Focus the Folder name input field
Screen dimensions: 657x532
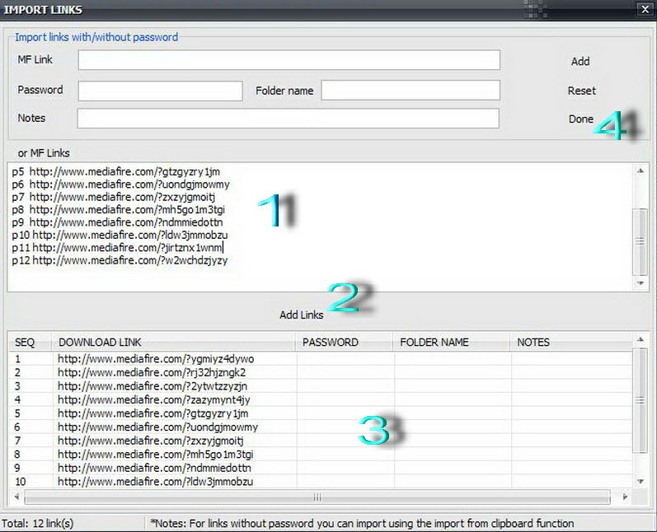411,91
